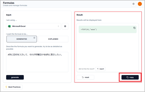Click the 'Results will be displayed here' text

click(89, 20)
